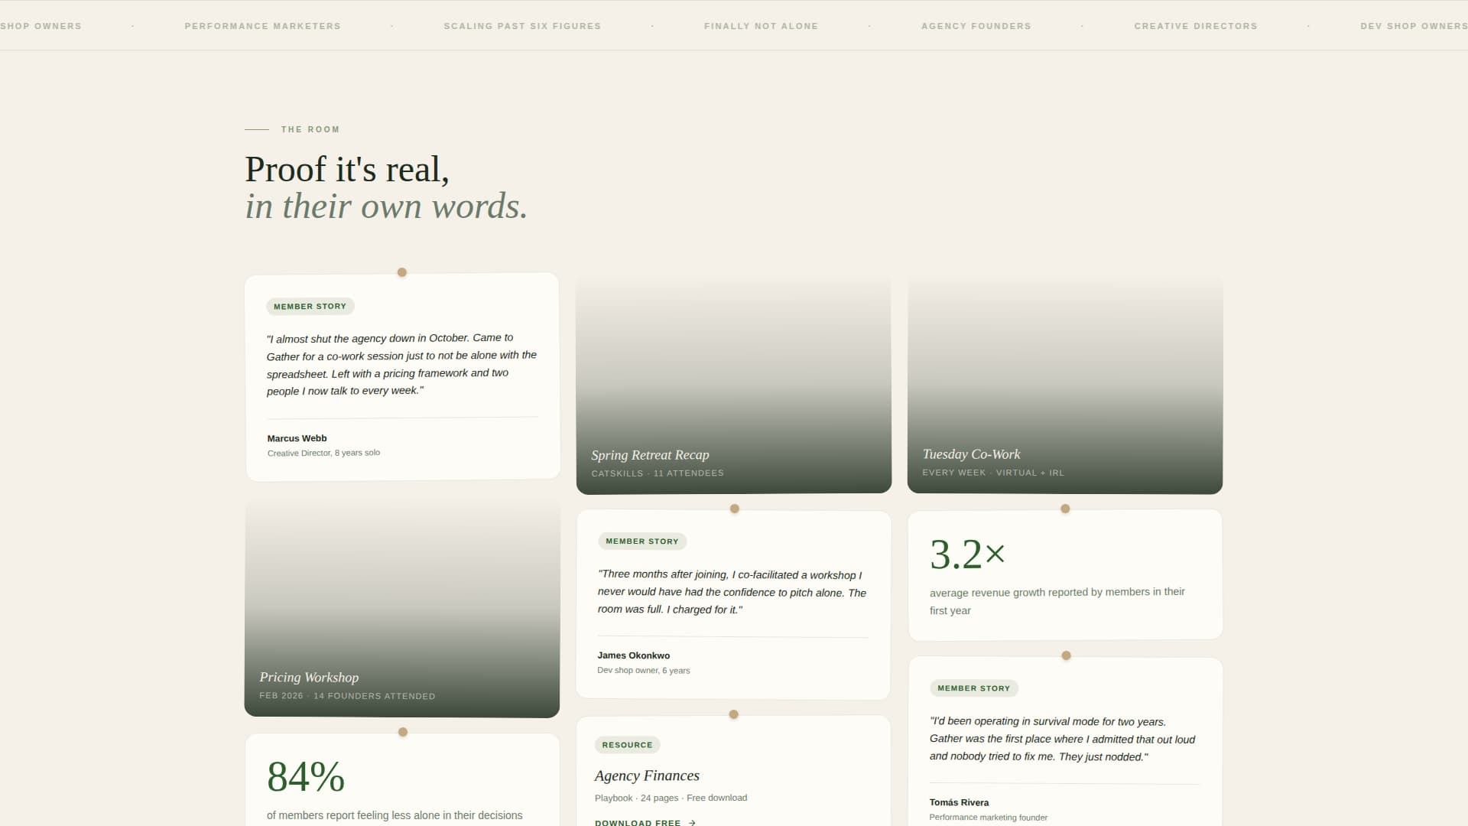
Task: Click the gold dot above the 84% stat card
Action: [401, 731]
